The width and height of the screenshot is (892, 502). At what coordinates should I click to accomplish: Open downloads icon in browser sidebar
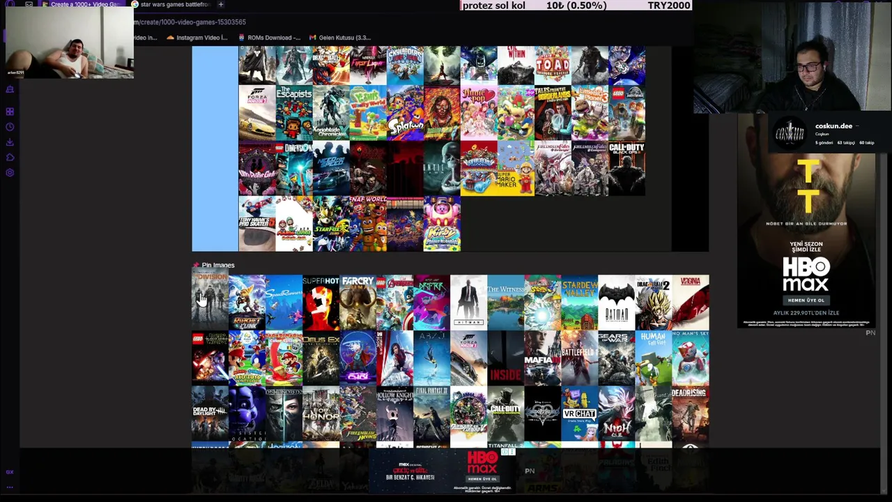pyautogui.click(x=10, y=142)
